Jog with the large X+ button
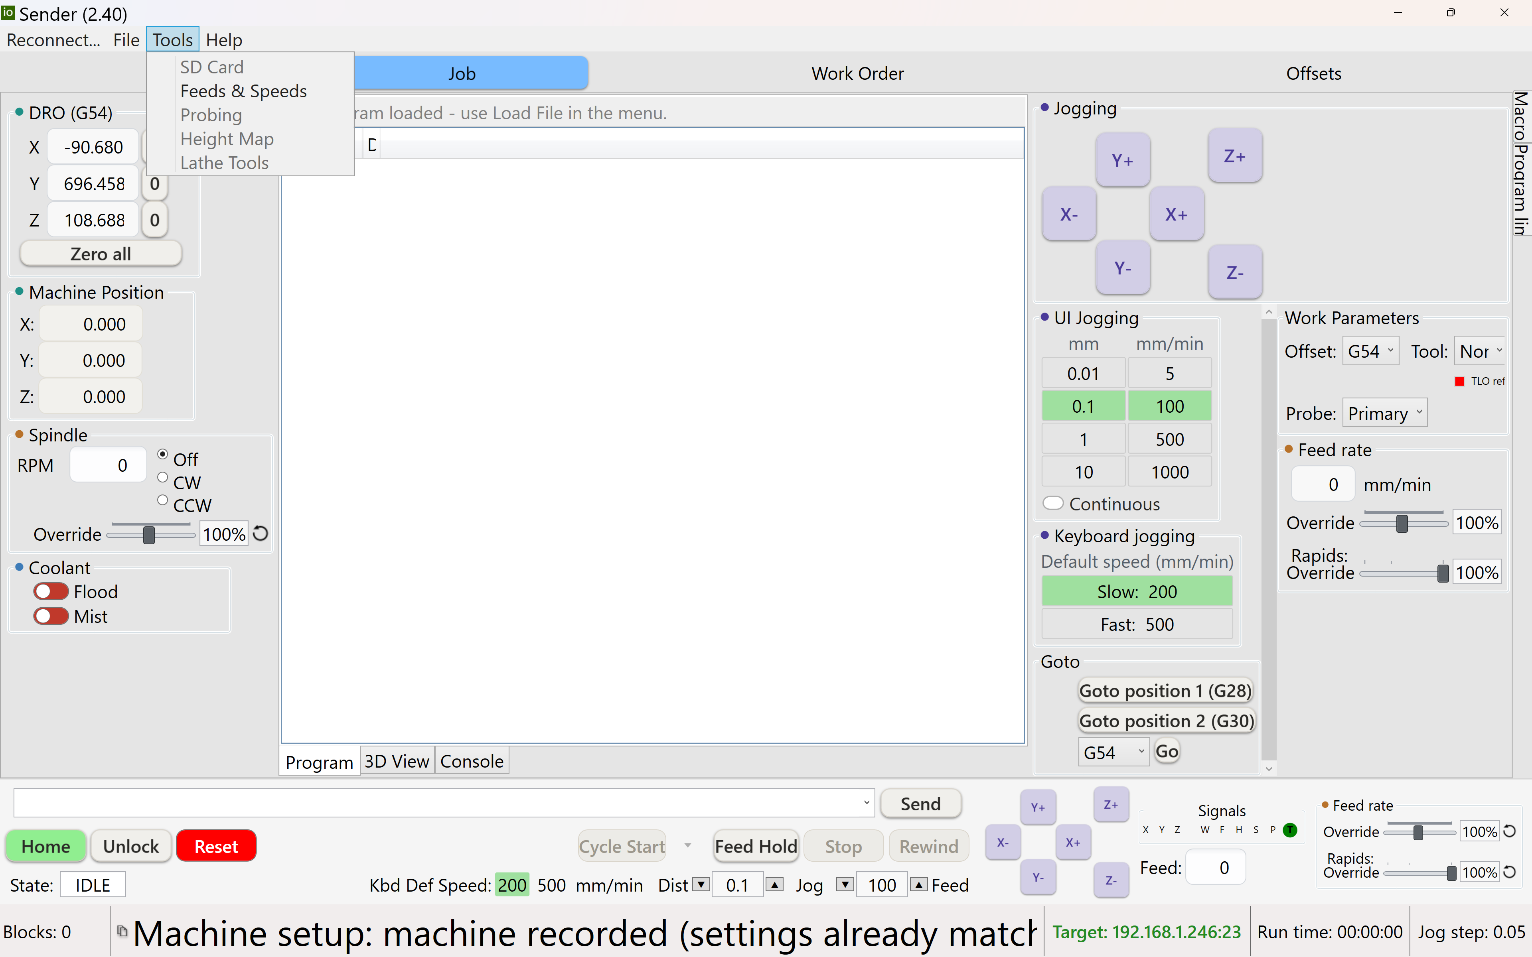 1176,214
